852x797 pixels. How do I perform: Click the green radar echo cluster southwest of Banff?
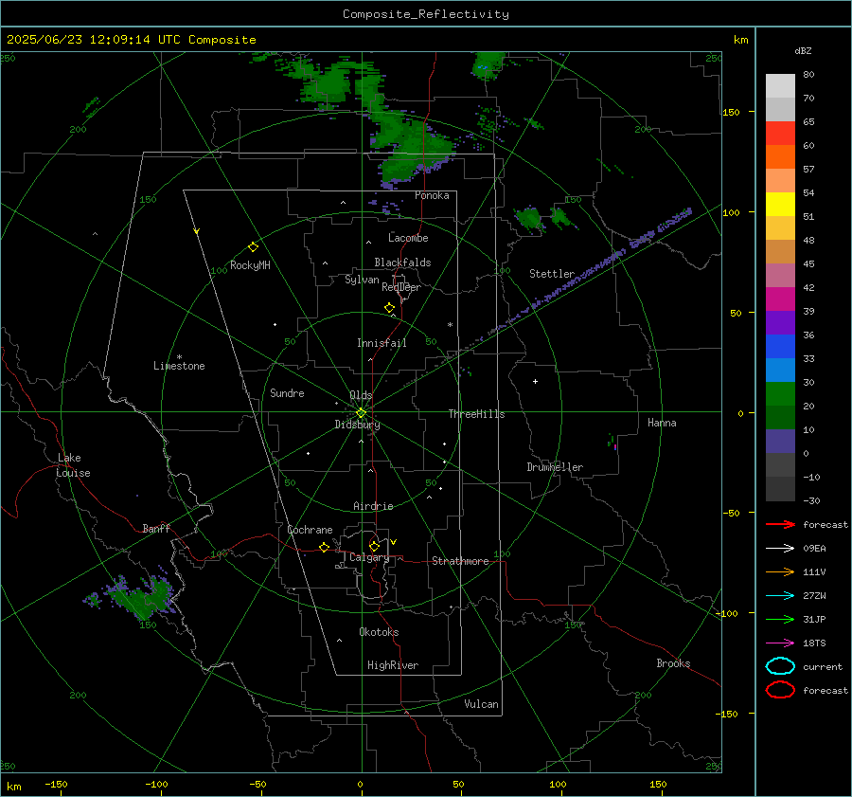[142, 597]
